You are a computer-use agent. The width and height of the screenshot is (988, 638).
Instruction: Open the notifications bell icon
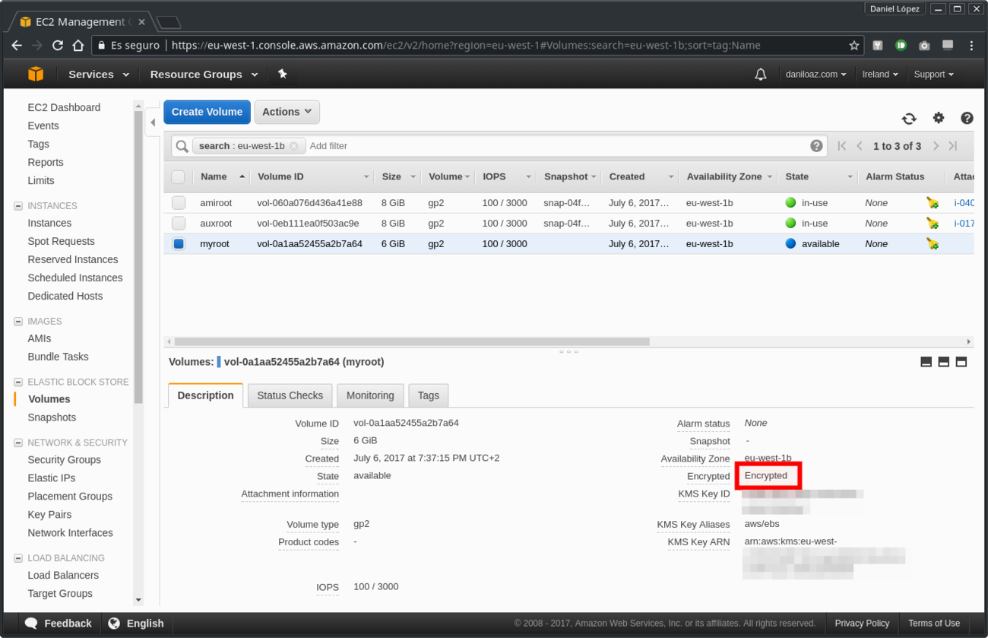coord(760,75)
